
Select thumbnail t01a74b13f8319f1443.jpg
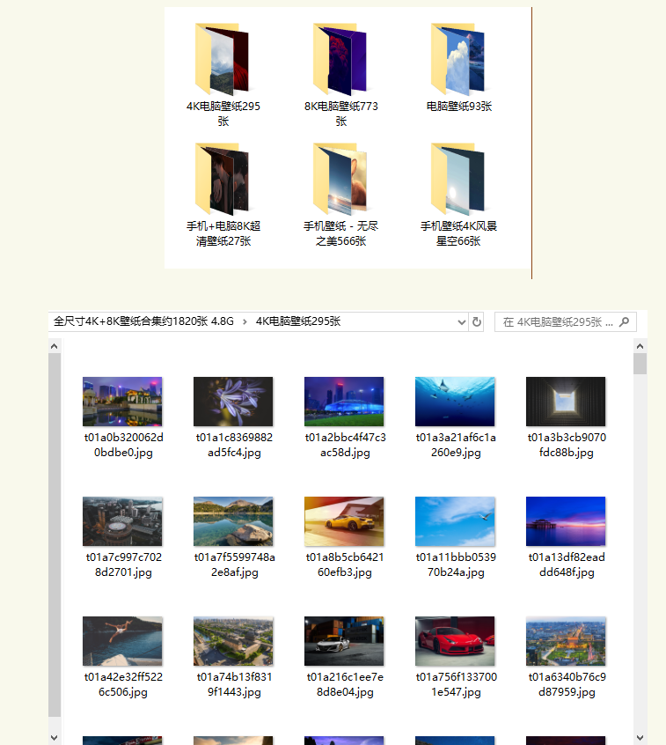pyautogui.click(x=233, y=641)
